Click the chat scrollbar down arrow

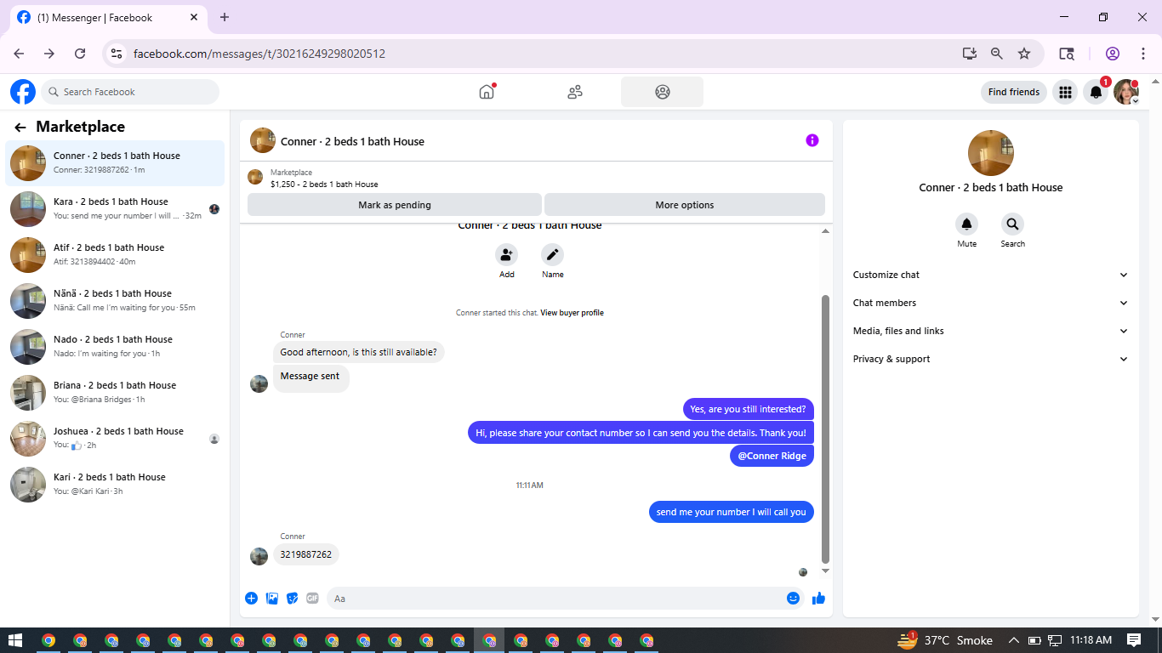point(825,571)
